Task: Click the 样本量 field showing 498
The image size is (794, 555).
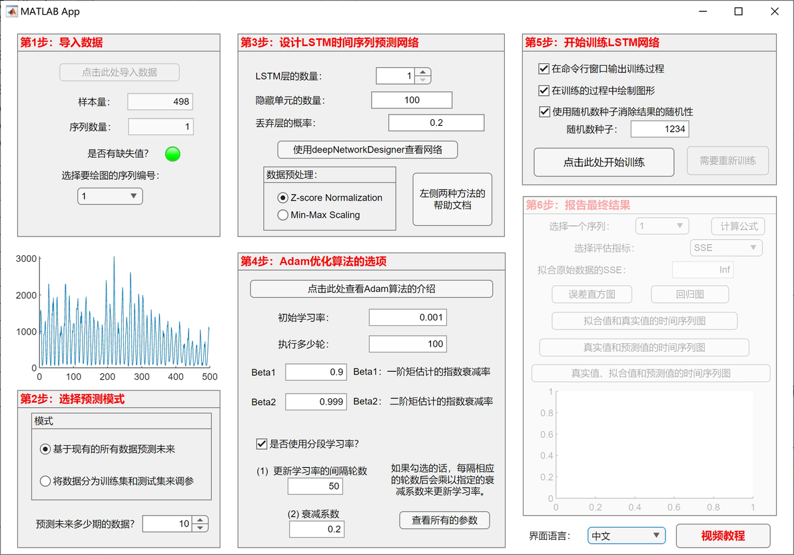Action: [x=160, y=102]
